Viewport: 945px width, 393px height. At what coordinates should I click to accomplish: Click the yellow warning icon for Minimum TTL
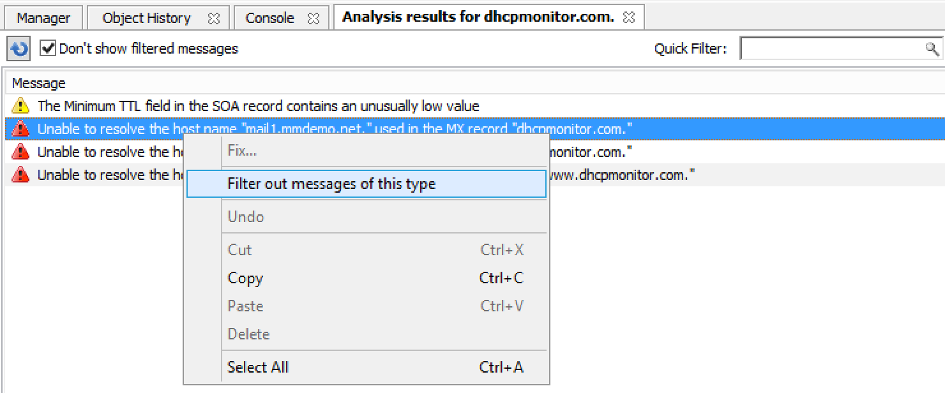[20, 105]
